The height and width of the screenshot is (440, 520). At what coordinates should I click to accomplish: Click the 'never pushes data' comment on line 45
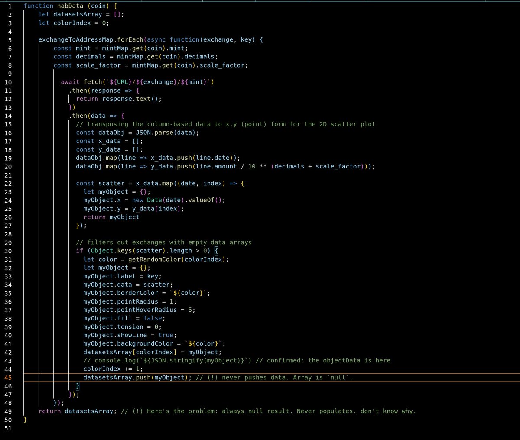pyautogui.click(x=274, y=377)
